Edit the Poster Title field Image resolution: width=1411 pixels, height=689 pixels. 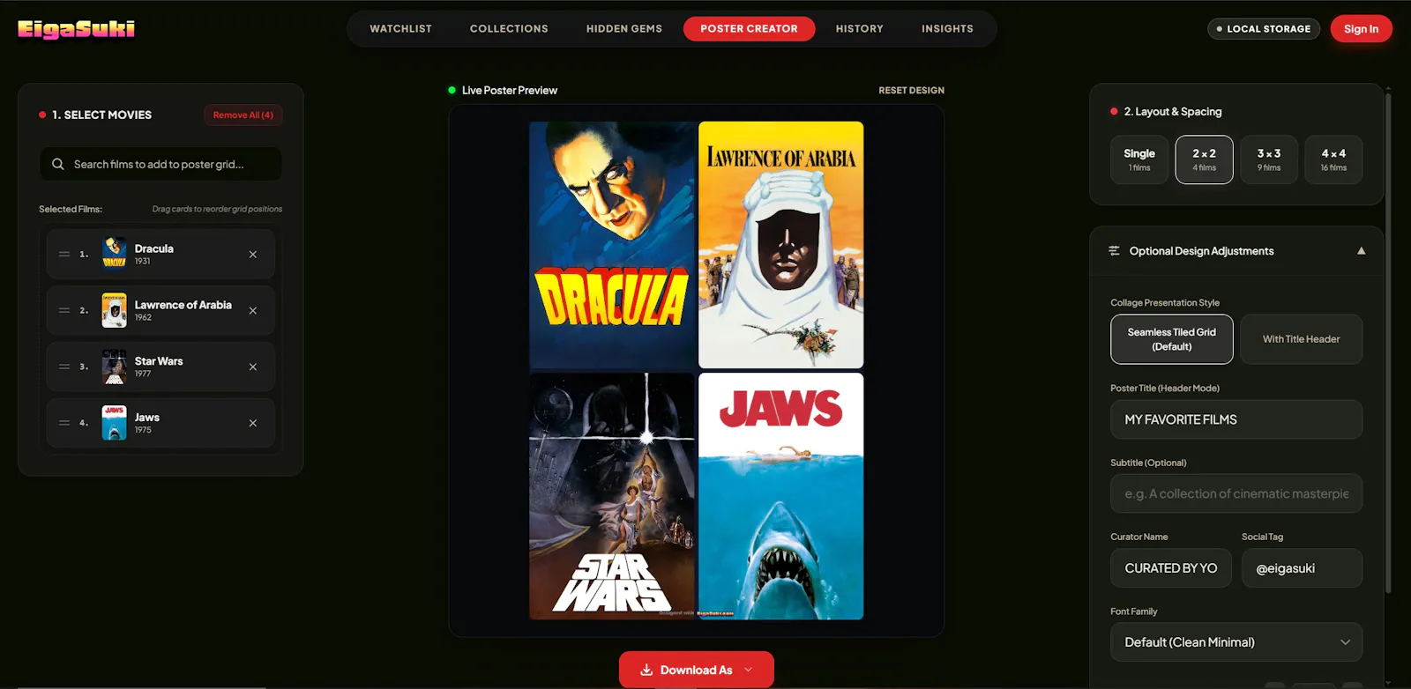pos(1236,420)
